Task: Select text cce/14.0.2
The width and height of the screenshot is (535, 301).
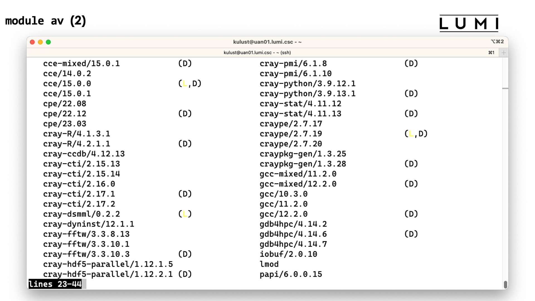Action: tap(67, 74)
